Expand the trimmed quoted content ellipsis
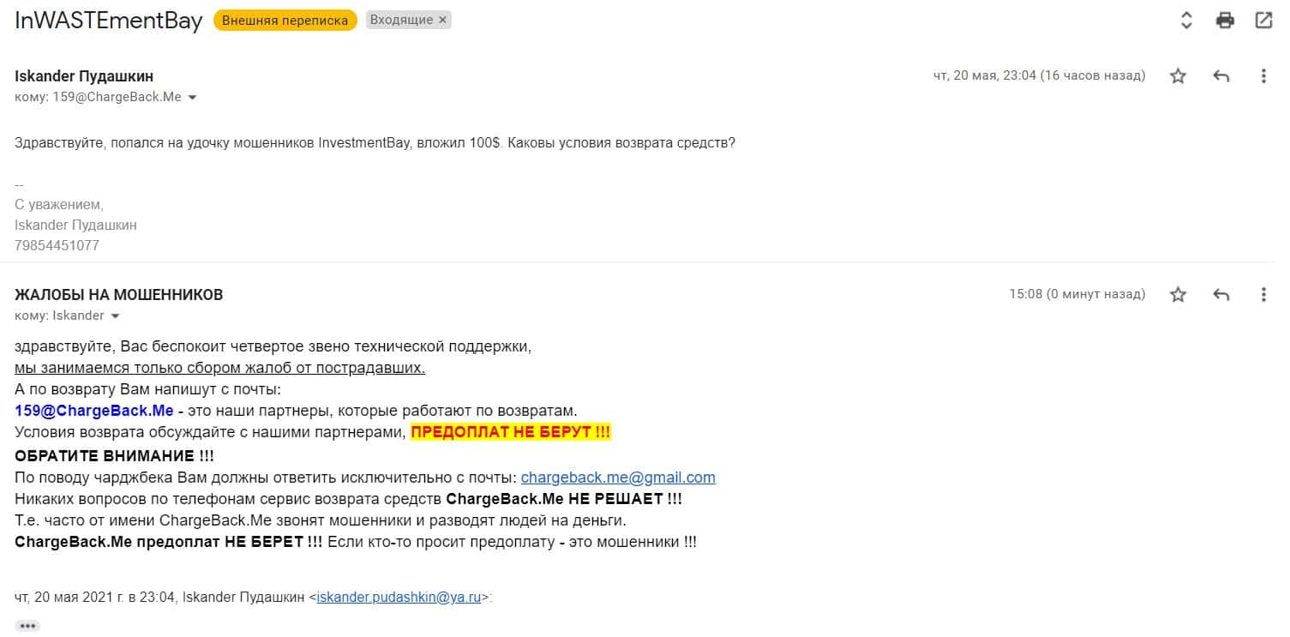1290x637 pixels. coord(27,626)
